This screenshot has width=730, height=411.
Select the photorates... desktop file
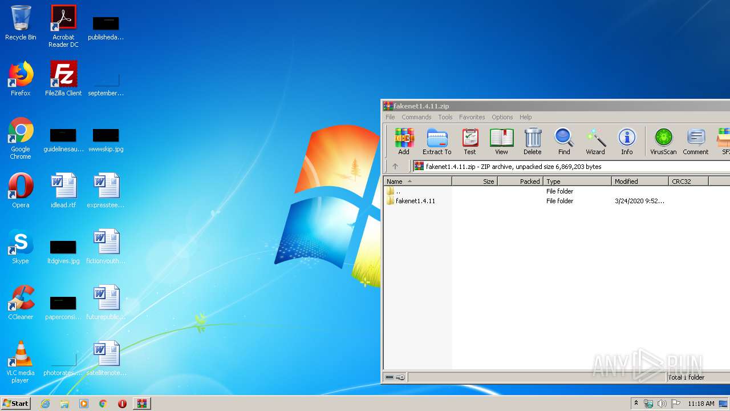(x=63, y=364)
